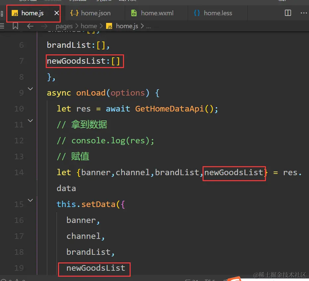Open the home.less tab
The height and width of the screenshot is (281, 309).
213,13
